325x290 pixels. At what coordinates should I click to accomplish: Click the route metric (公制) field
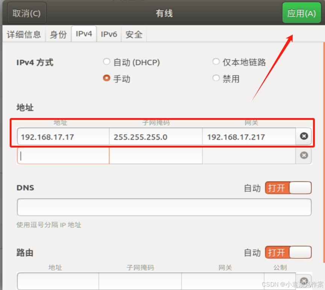[x=280, y=281]
